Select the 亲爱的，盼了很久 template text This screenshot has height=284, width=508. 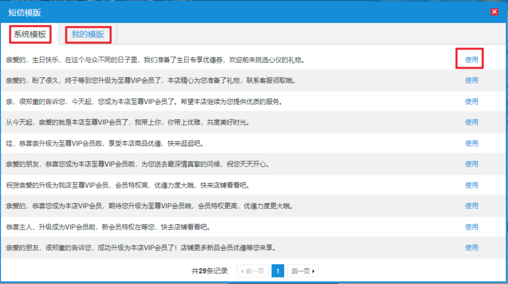click(x=151, y=81)
